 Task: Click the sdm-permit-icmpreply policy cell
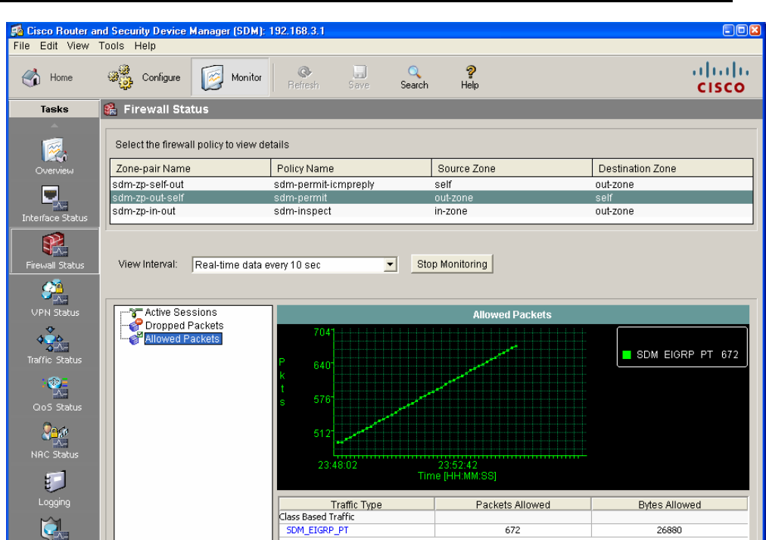coord(324,184)
